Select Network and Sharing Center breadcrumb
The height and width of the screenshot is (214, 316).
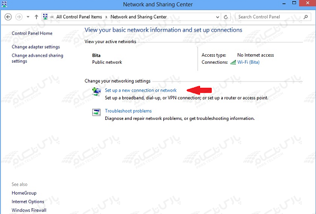pyautogui.click(x=140, y=17)
